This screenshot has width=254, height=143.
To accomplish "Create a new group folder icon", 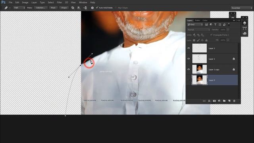I will (x=224, y=101).
